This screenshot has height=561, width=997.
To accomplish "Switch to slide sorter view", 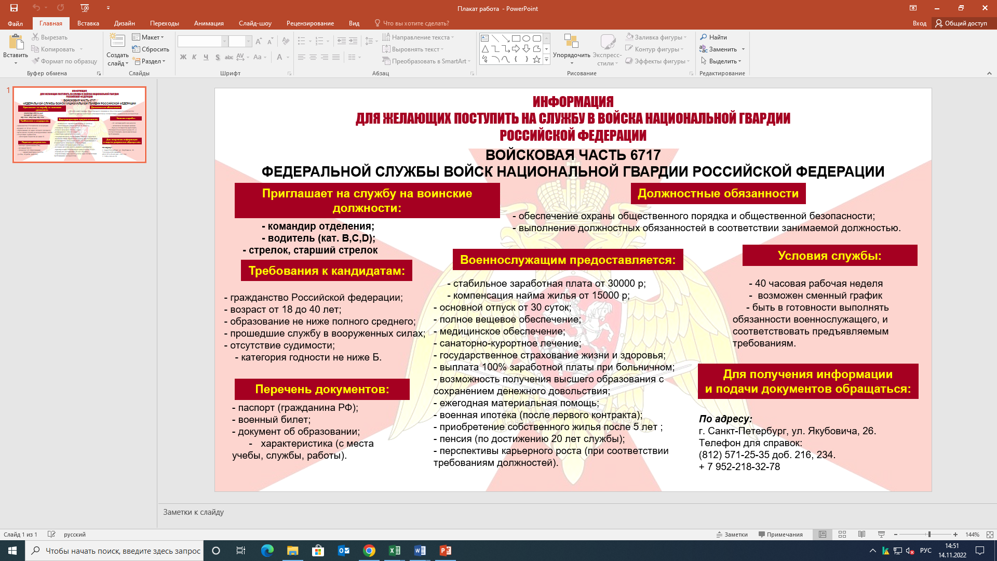I will (x=842, y=534).
